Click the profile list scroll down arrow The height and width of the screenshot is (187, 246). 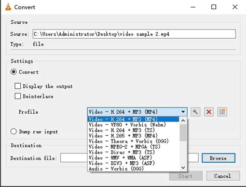tap(183, 167)
